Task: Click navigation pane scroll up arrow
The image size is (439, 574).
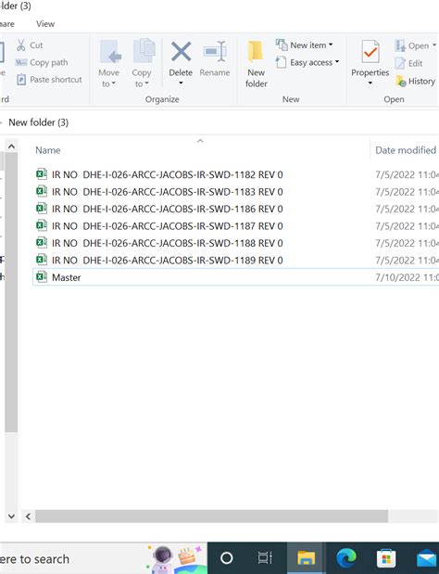Action: coord(11,147)
